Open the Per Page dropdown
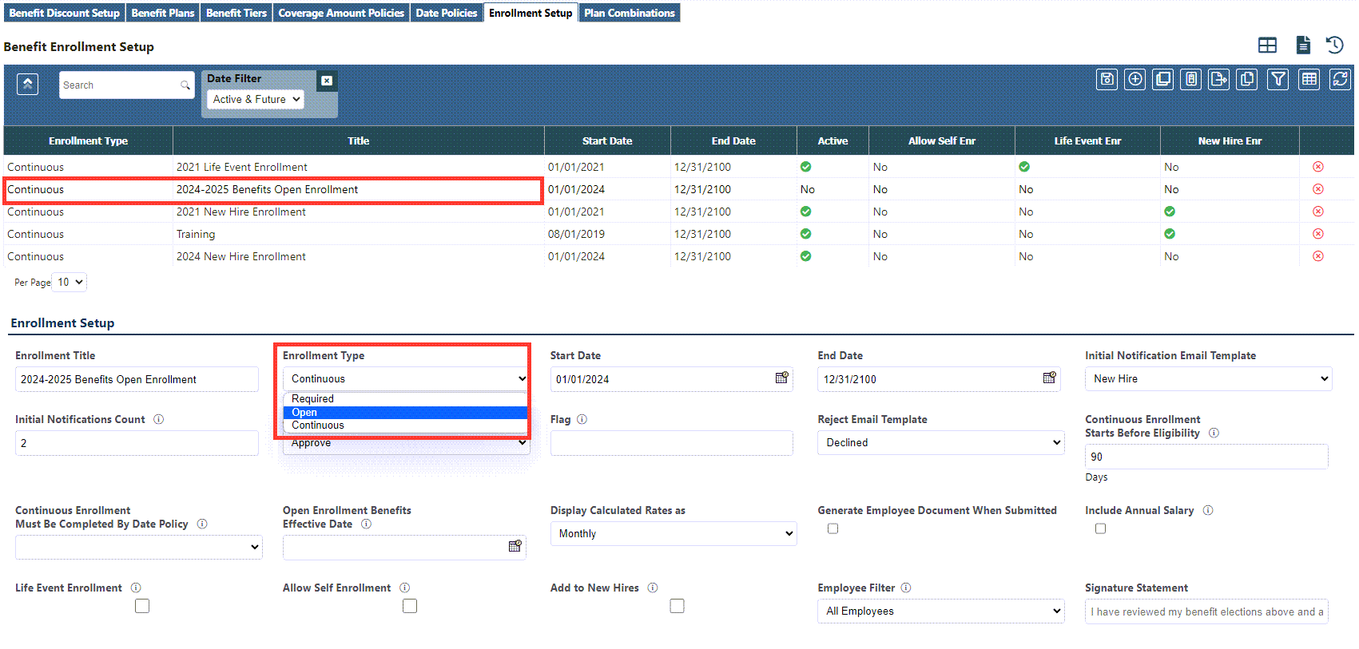This screenshot has height=649, width=1359. point(70,282)
